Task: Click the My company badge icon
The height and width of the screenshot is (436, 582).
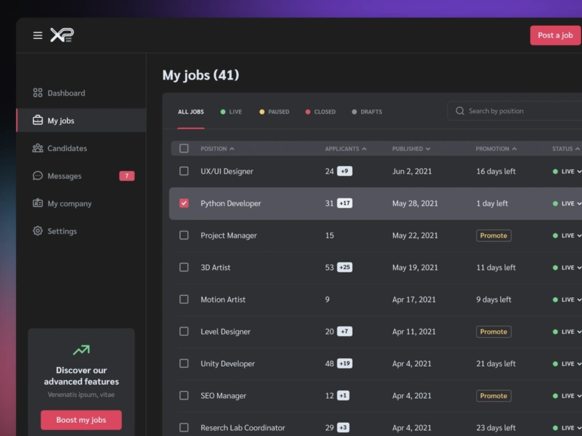Action: click(x=37, y=203)
